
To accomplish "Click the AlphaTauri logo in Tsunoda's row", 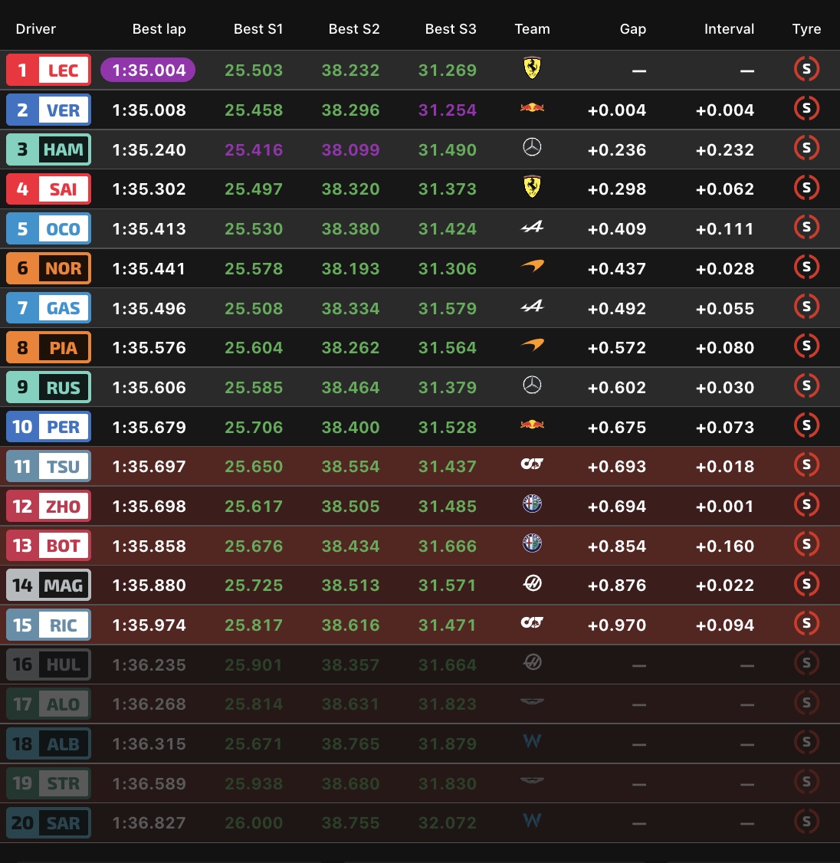I will click(x=532, y=464).
